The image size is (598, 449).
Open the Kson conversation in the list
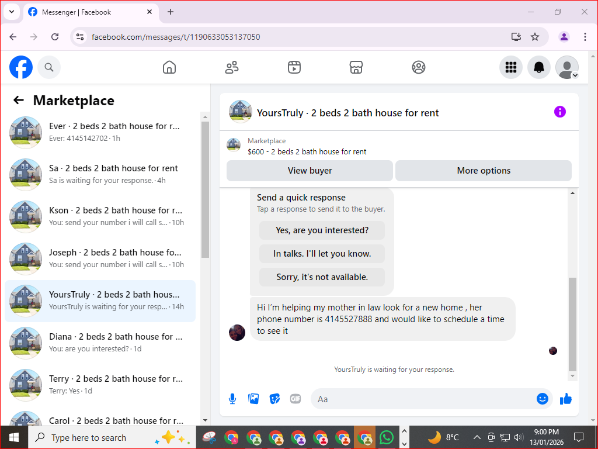click(x=100, y=216)
